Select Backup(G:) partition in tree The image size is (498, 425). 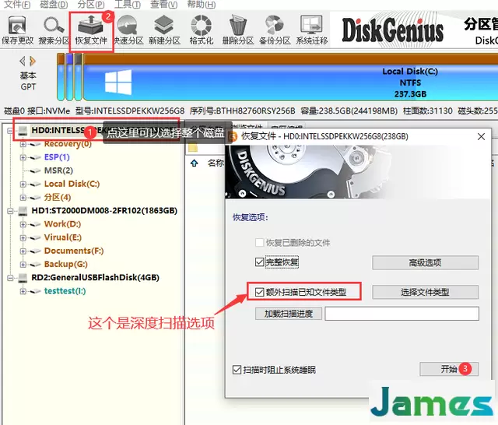click(x=65, y=264)
